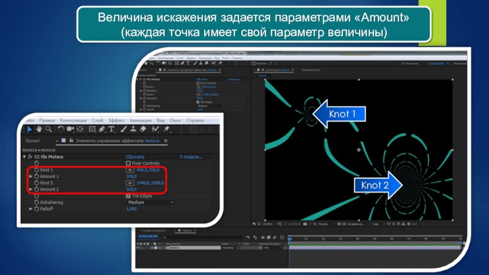Click О модуле about link in enlarged inset

[191, 157]
